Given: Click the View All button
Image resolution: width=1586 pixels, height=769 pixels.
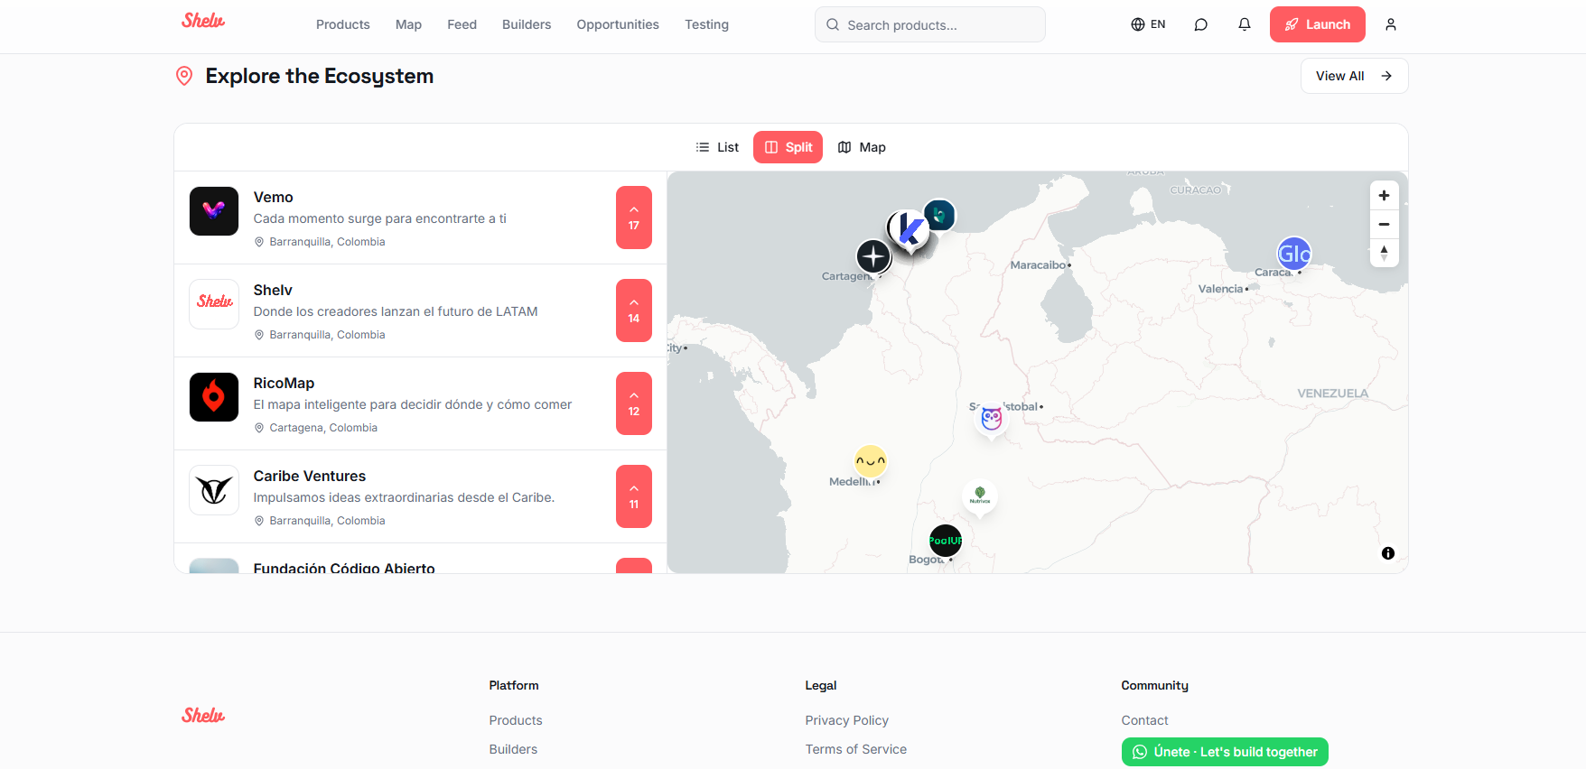Looking at the screenshot, I should [x=1354, y=76].
